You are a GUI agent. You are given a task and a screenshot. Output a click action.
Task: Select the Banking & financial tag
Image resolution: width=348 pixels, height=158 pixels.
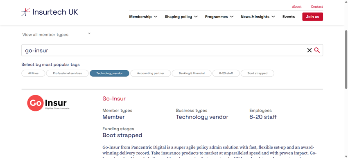pos(192,73)
